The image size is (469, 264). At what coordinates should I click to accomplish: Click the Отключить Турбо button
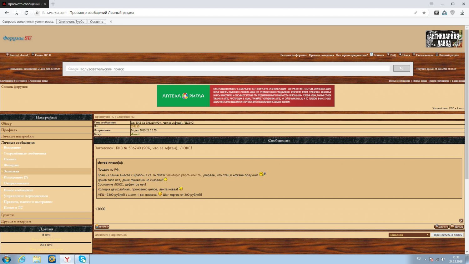(71, 22)
